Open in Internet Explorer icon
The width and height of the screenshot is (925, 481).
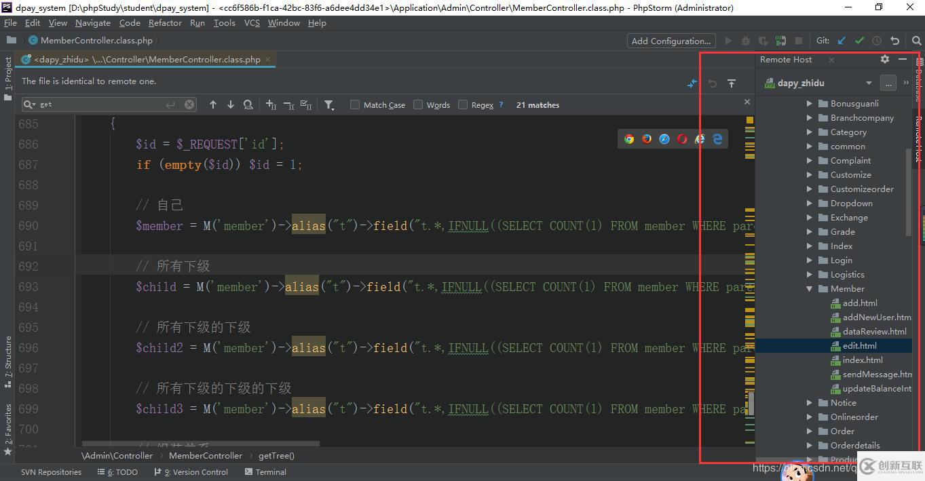(x=700, y=139)
